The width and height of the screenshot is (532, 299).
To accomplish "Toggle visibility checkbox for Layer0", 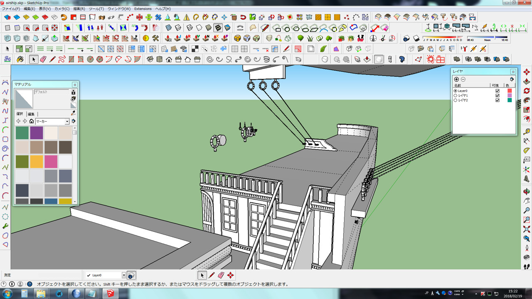I will tap(498, 91).
